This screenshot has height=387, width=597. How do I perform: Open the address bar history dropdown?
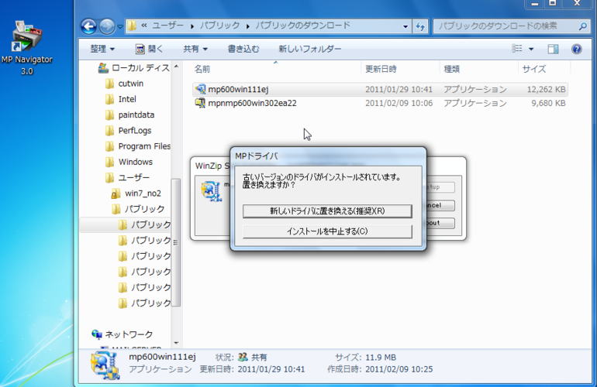click(x=405, y=26)
